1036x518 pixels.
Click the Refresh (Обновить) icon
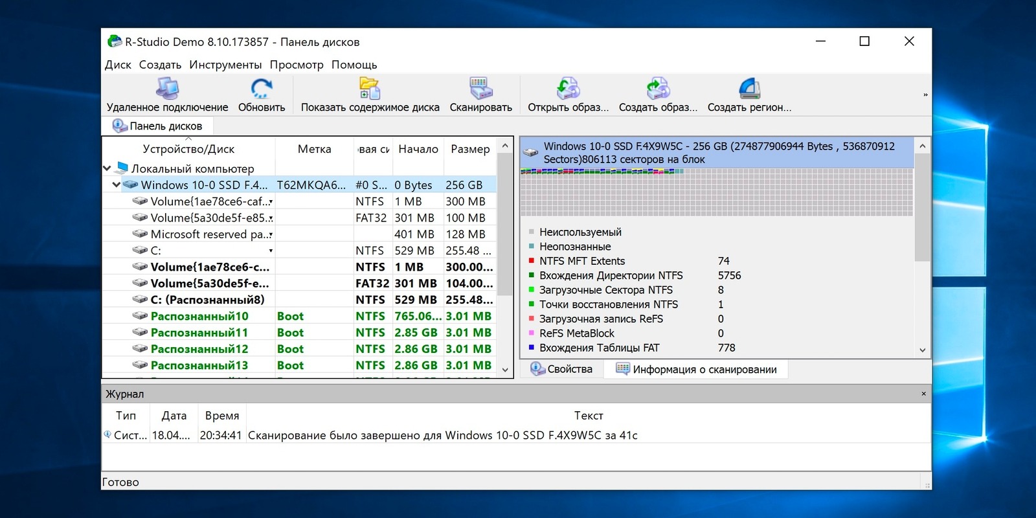[x=262, y=88]
